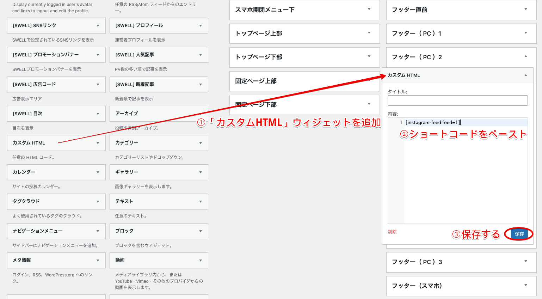Open the カスタム HTML available widget arrow

click(98, 143)
